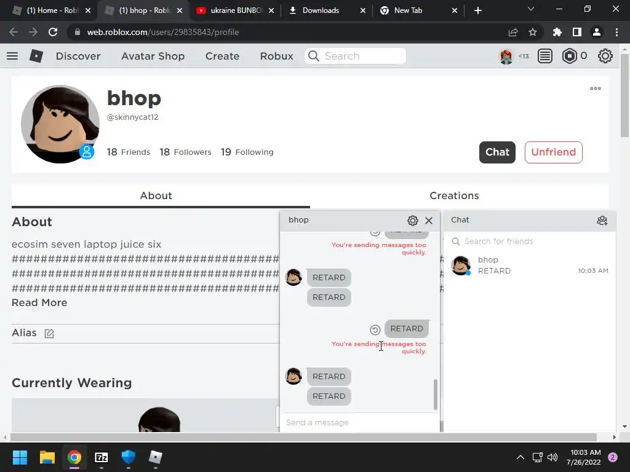Click the Unfriend button
The width and height of the screenshot is (630, 472).
point(553,152)
